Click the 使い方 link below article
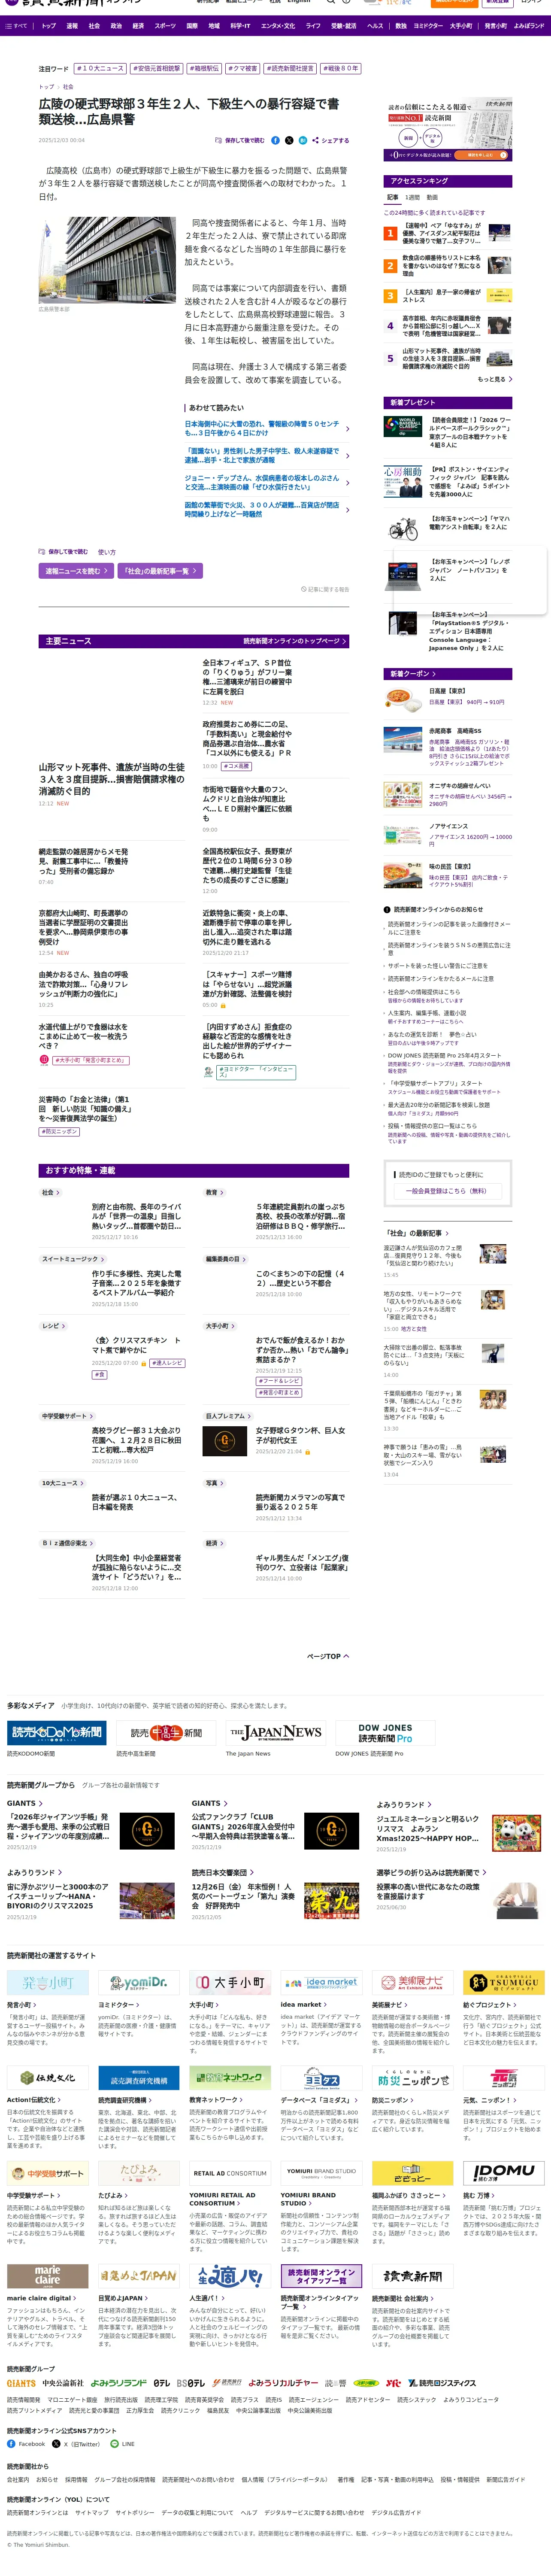Screen dimensions: 551x2576 107,552
